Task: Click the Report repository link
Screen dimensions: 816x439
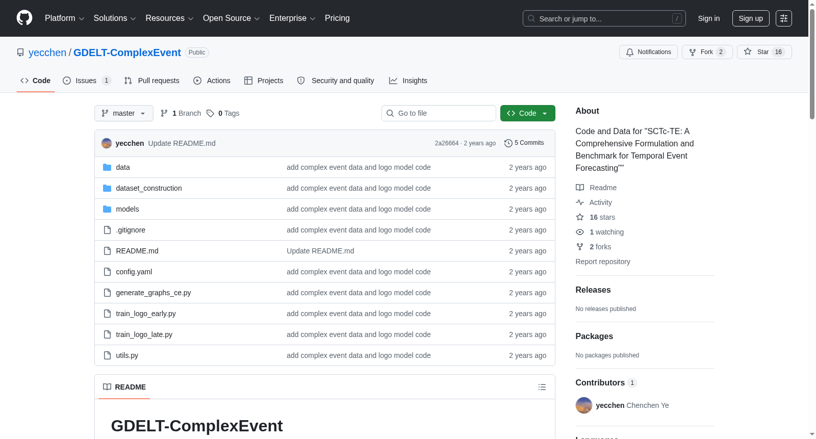Action: (603, 262)
